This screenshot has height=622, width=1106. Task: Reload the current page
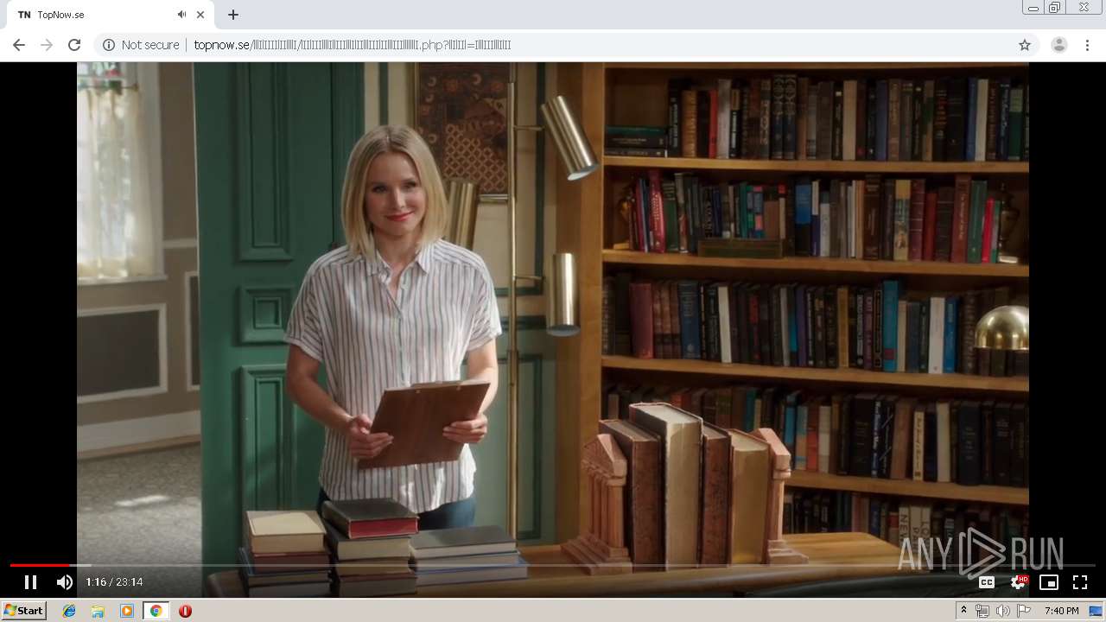pos(74,45)
